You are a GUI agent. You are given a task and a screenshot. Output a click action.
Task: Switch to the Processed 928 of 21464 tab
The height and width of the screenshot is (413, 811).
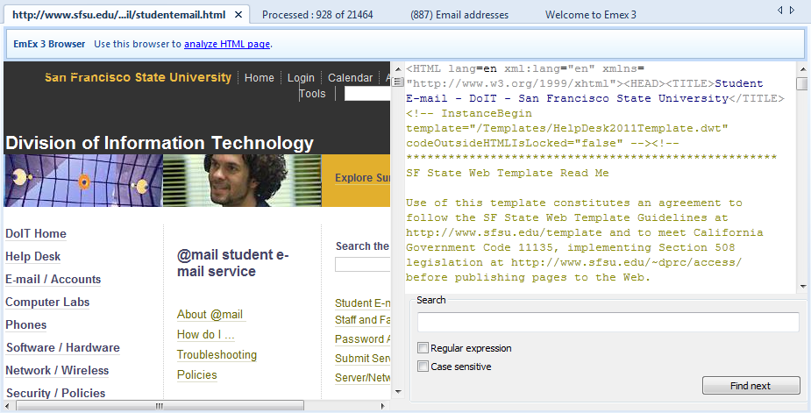[x=317, y=15]
